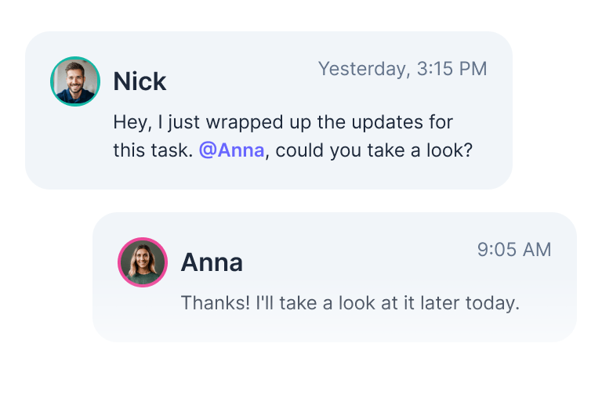602x401 pixels.
Task: Click the "Yesterday, 3:15 PM" timestamp
Action: tap(402, 69)
